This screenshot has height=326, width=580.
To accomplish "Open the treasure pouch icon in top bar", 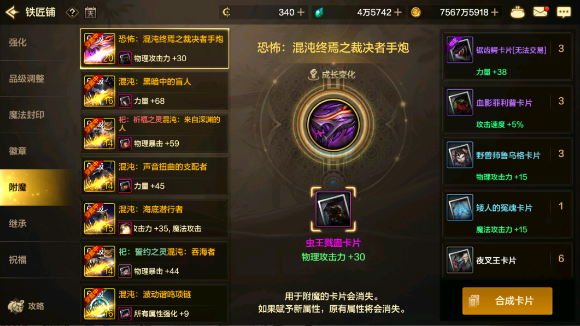I will click(517, 13).
